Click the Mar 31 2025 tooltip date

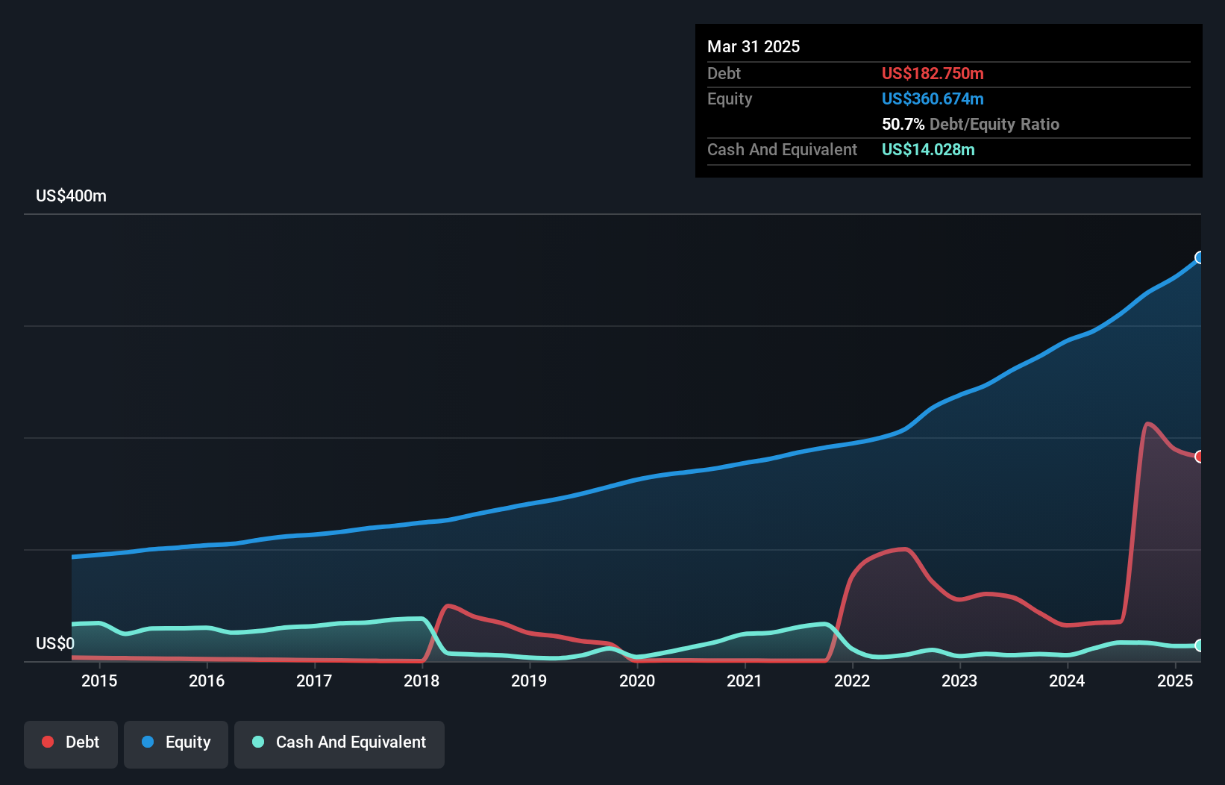[x=754, y=46]
